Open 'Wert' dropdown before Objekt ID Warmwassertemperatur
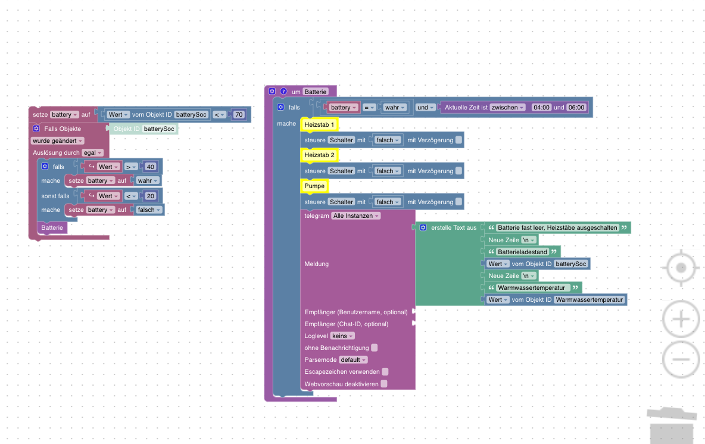The width and height of the screenshot is (705, 444). (498, 300)
